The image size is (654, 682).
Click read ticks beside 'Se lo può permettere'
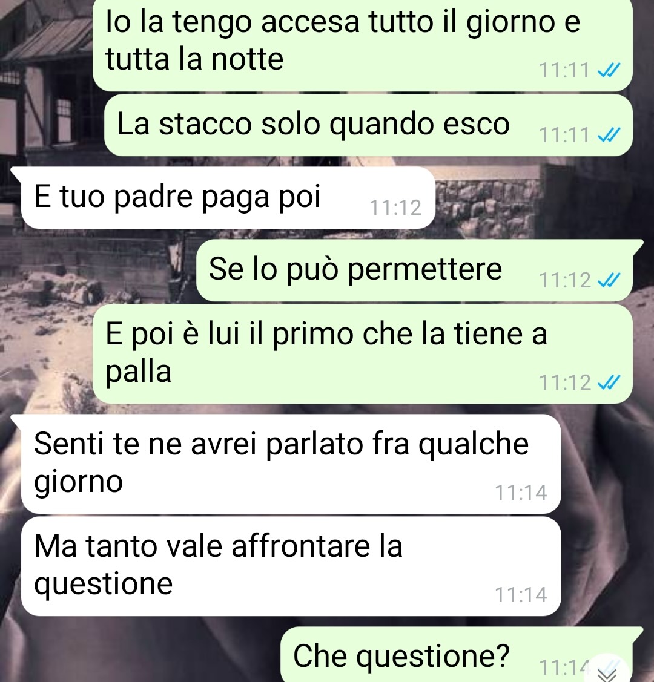(x=609, y=280)
